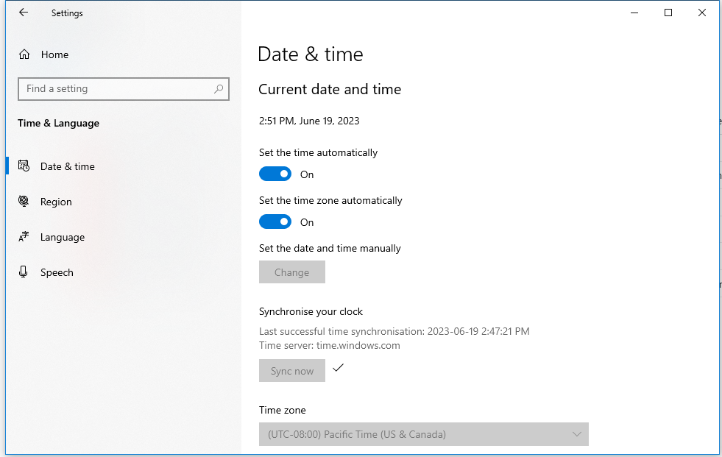Image resolution: width=722 pixels, height=457 pixels.
Task: Maximize the Settings window
Action: (668, 13)
